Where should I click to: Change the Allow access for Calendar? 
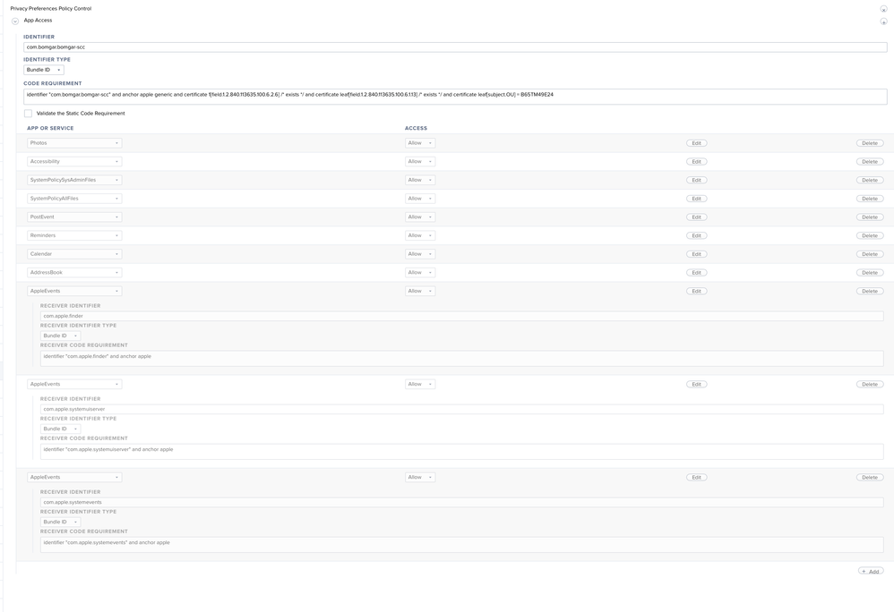(420, 254)
